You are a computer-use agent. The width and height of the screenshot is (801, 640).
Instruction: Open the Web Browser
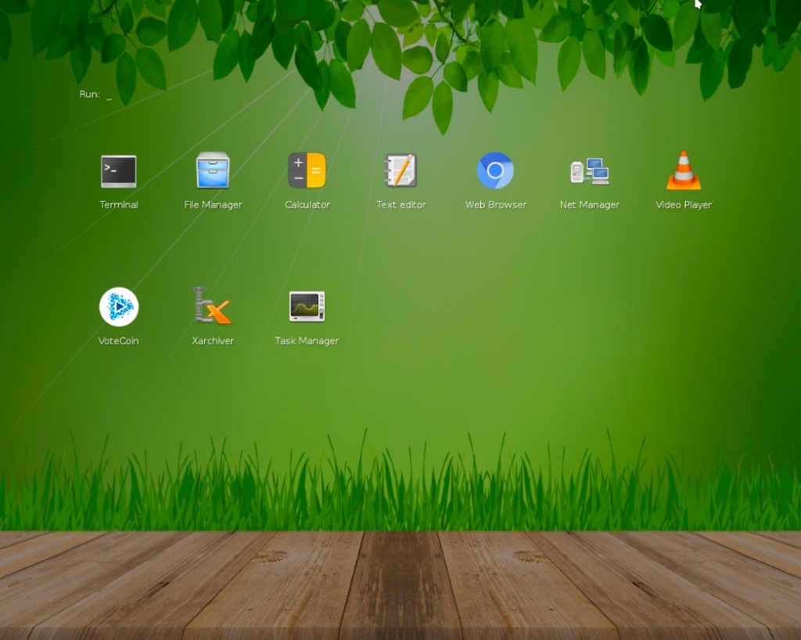(x=495, y=172)
